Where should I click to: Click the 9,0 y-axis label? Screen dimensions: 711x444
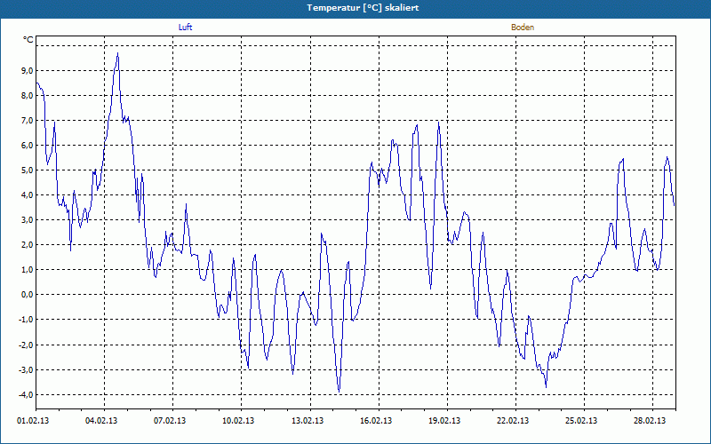[x=28, y=71]
